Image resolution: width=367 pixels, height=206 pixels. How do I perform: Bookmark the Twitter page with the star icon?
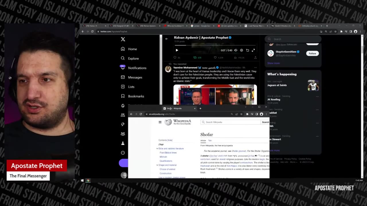click(335, 31)
